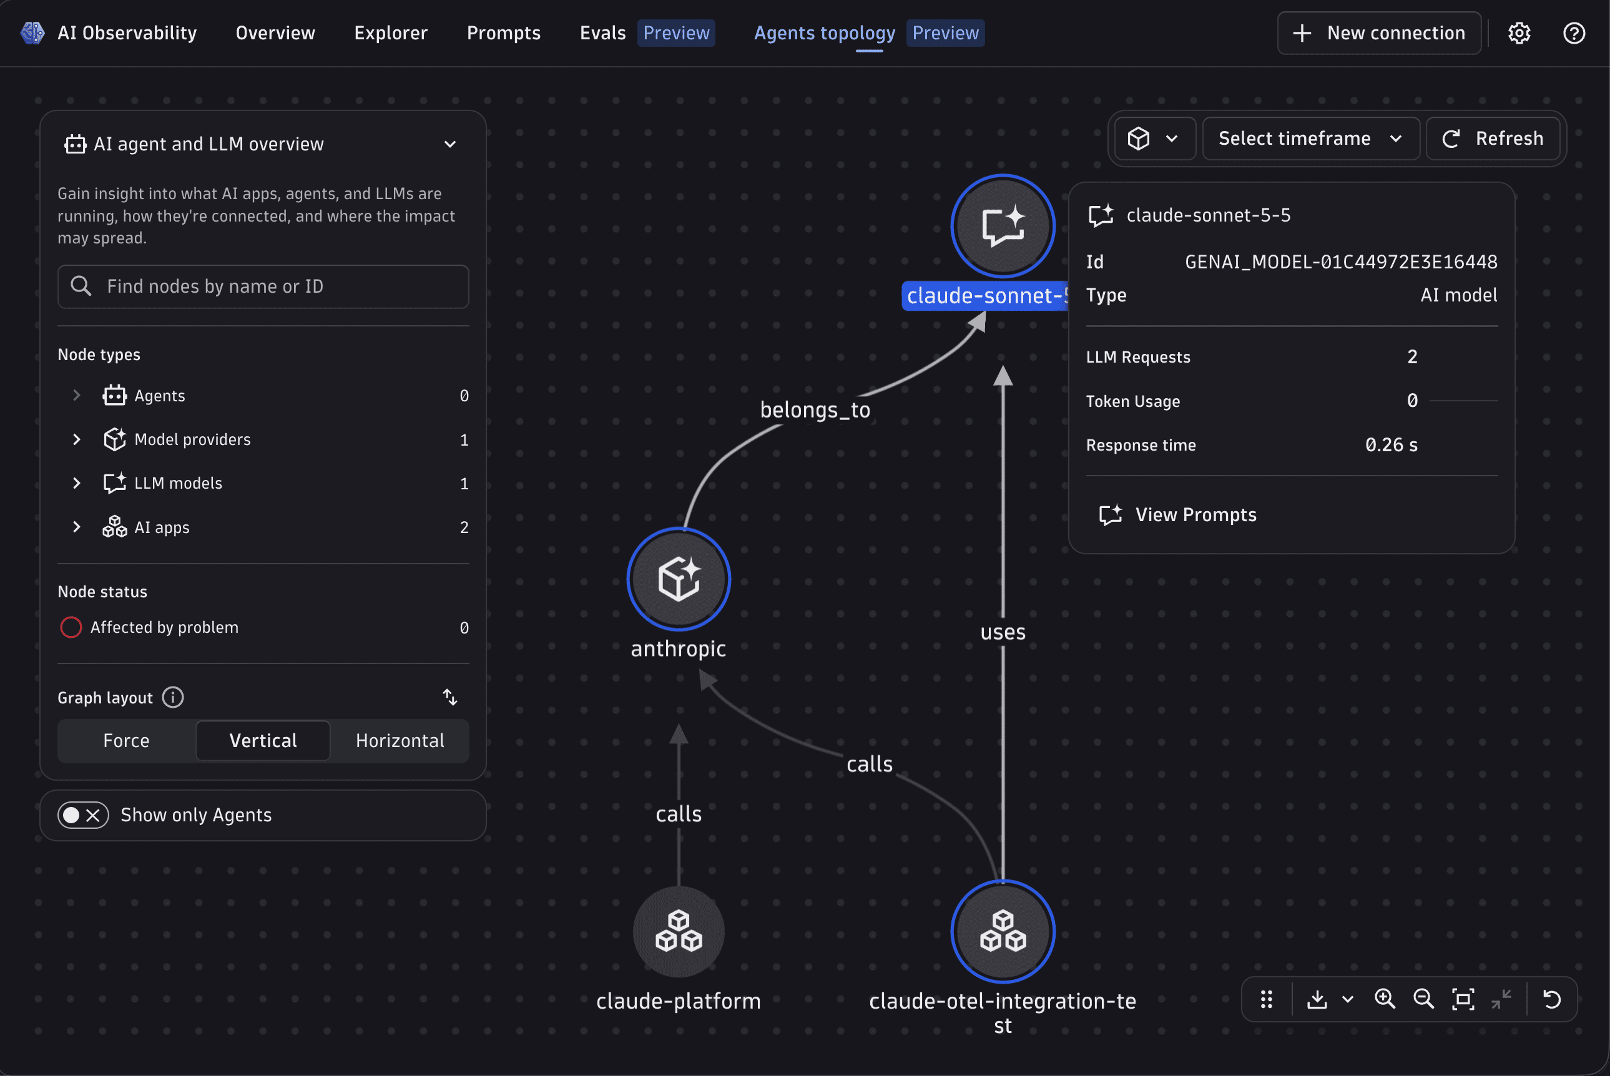The width and height of the screenshot is (1610, 1076).
Task: Click the AI Observability app logo
Action: tap(32, 33)
